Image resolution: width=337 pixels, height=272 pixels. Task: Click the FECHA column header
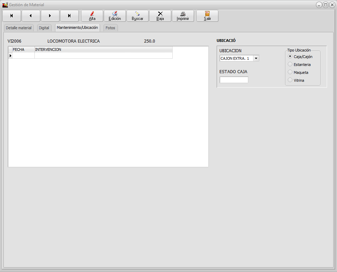pyautogui.click(x=23, y=49)
